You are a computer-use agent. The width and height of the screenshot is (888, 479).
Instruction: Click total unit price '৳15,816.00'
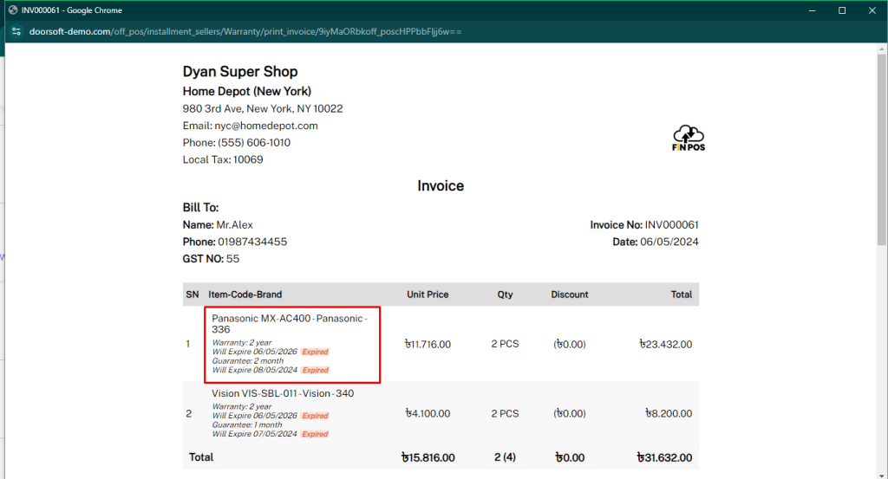428,457
